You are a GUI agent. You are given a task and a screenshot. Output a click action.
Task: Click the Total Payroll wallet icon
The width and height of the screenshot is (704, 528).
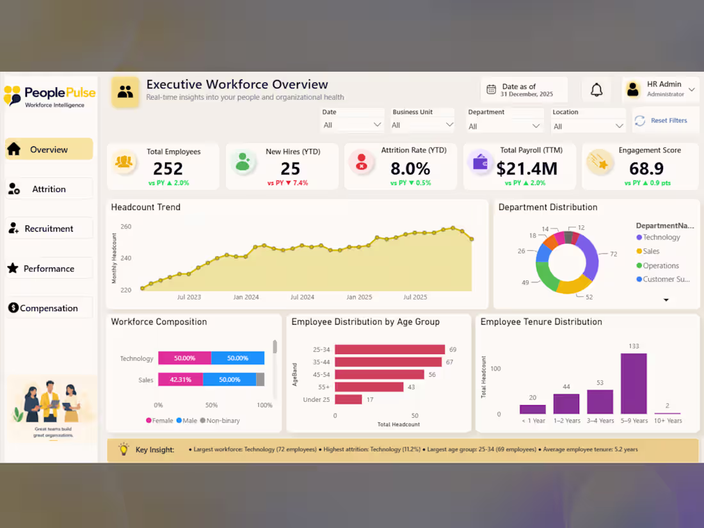480,162
